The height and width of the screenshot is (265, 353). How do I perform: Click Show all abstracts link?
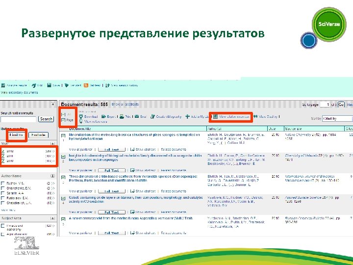coord(125,105)
